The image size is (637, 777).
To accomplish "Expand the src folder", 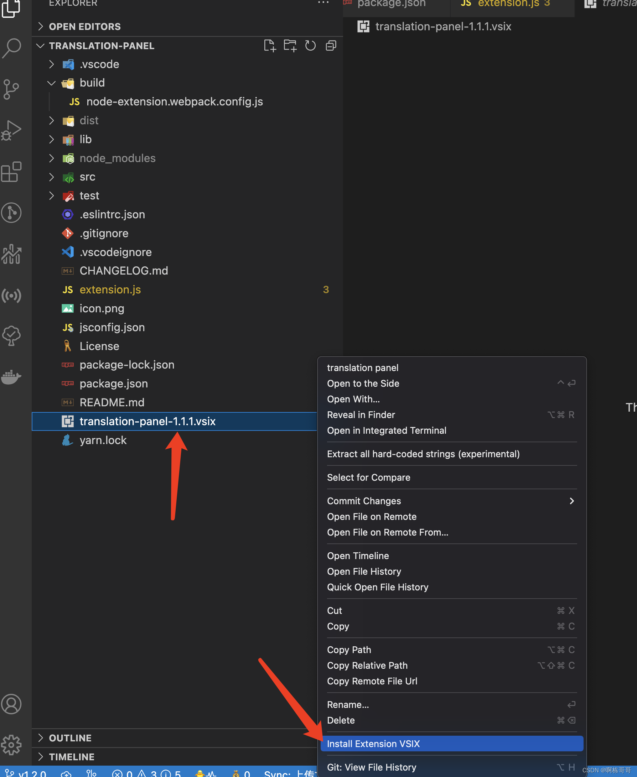I will (x=187, y=177).
